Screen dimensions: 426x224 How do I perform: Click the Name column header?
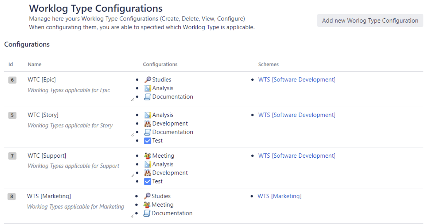pos(35,65)
